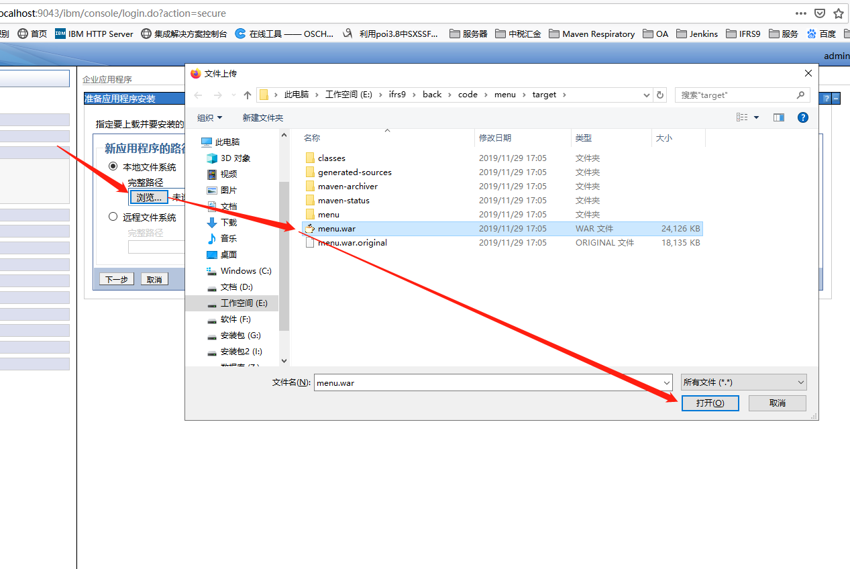
Task: Expand the file name combo box dropdown
Action: (x=665, y=382)
